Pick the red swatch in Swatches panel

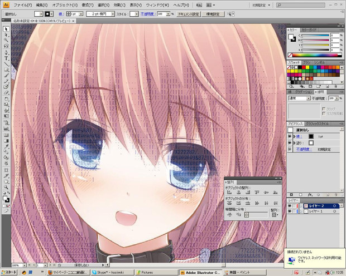click(304, 67)
